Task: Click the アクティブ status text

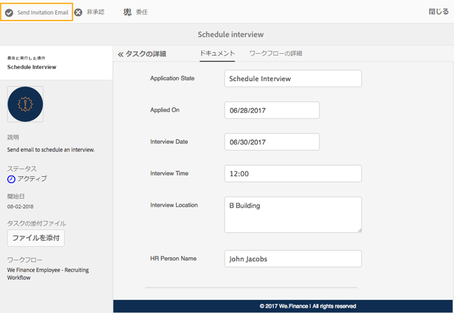Action: tap(32, 179)
